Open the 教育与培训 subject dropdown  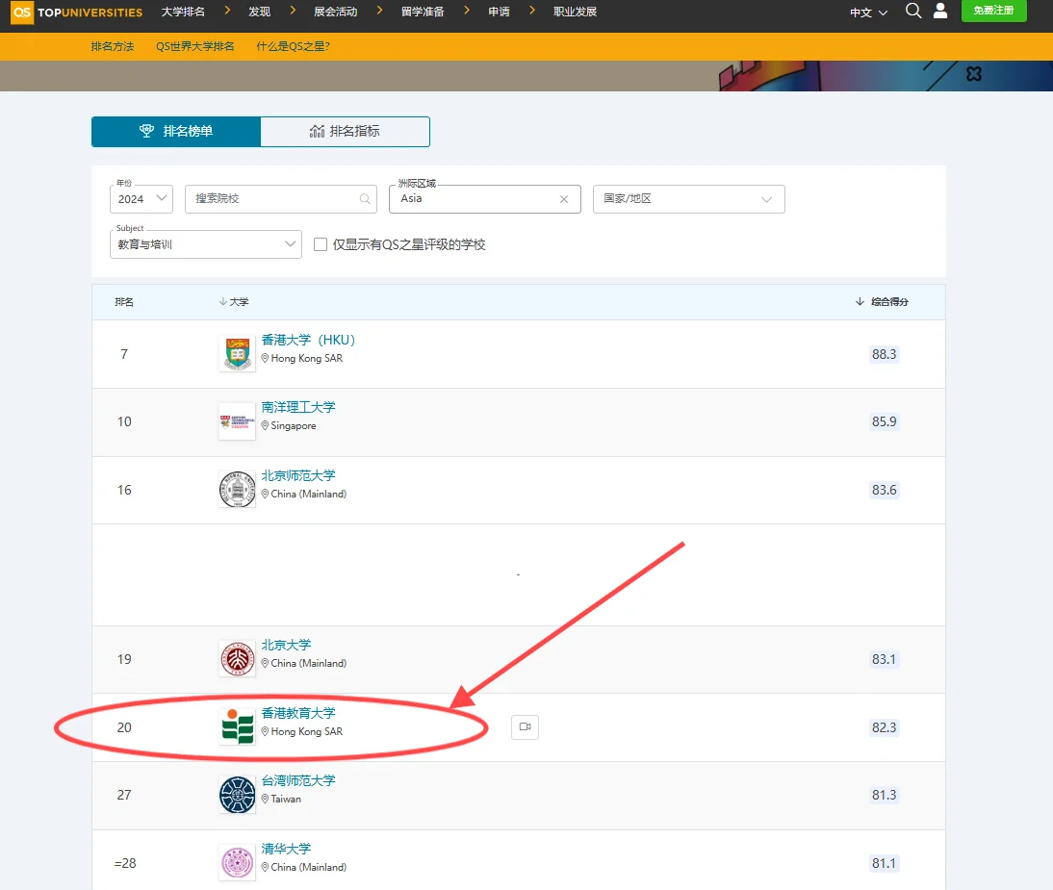[x=205, y=244]
